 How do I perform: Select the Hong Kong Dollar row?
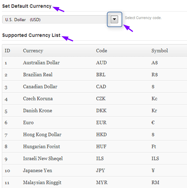coord(42,135)
